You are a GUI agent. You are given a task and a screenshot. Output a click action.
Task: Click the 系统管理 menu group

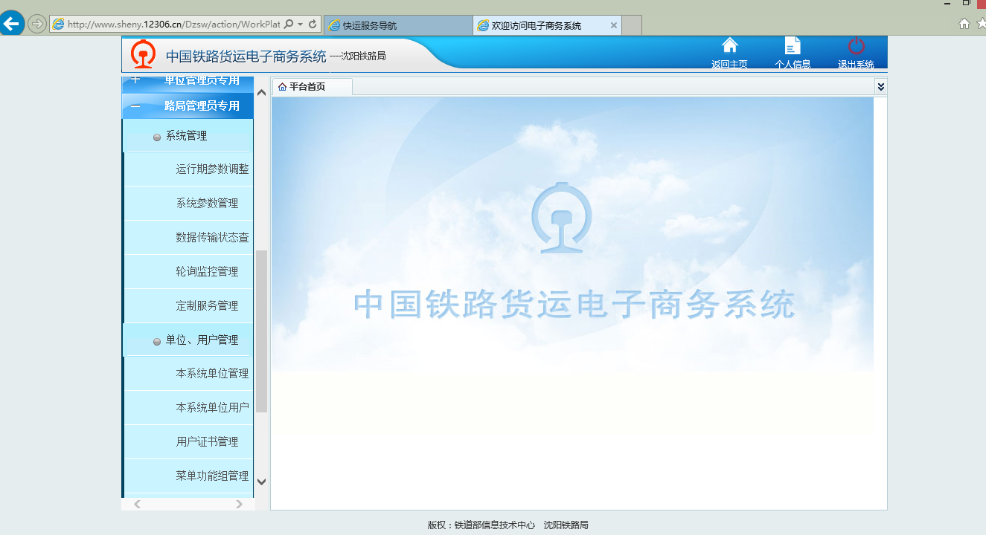pos(188,136)
